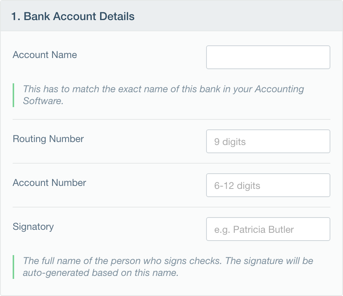Click the "Routing Number" label
Image resolution: width=343 pixels, height=296 pixels.
coord(48,139)
